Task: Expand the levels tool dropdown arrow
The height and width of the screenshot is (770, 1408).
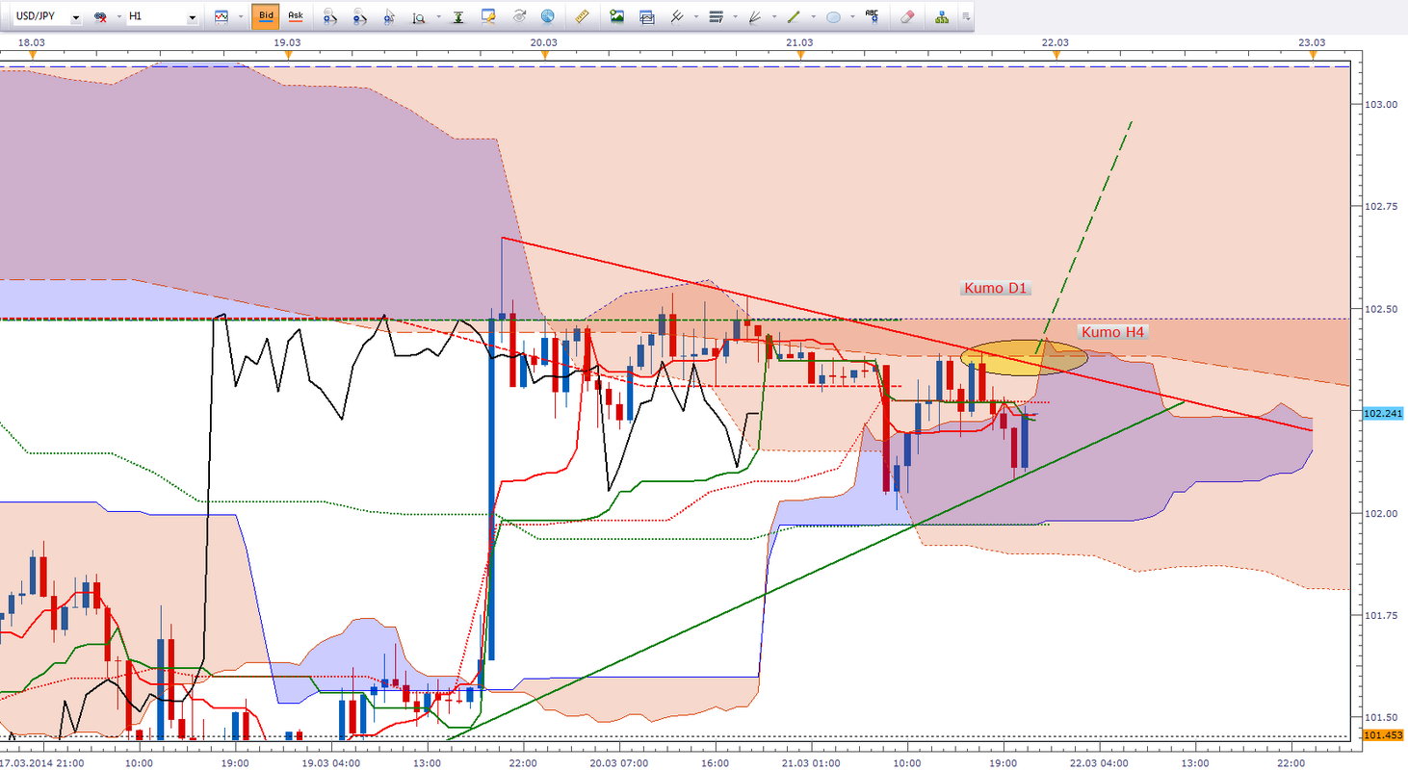Action: pyautogui.click(x=734, y=16)
